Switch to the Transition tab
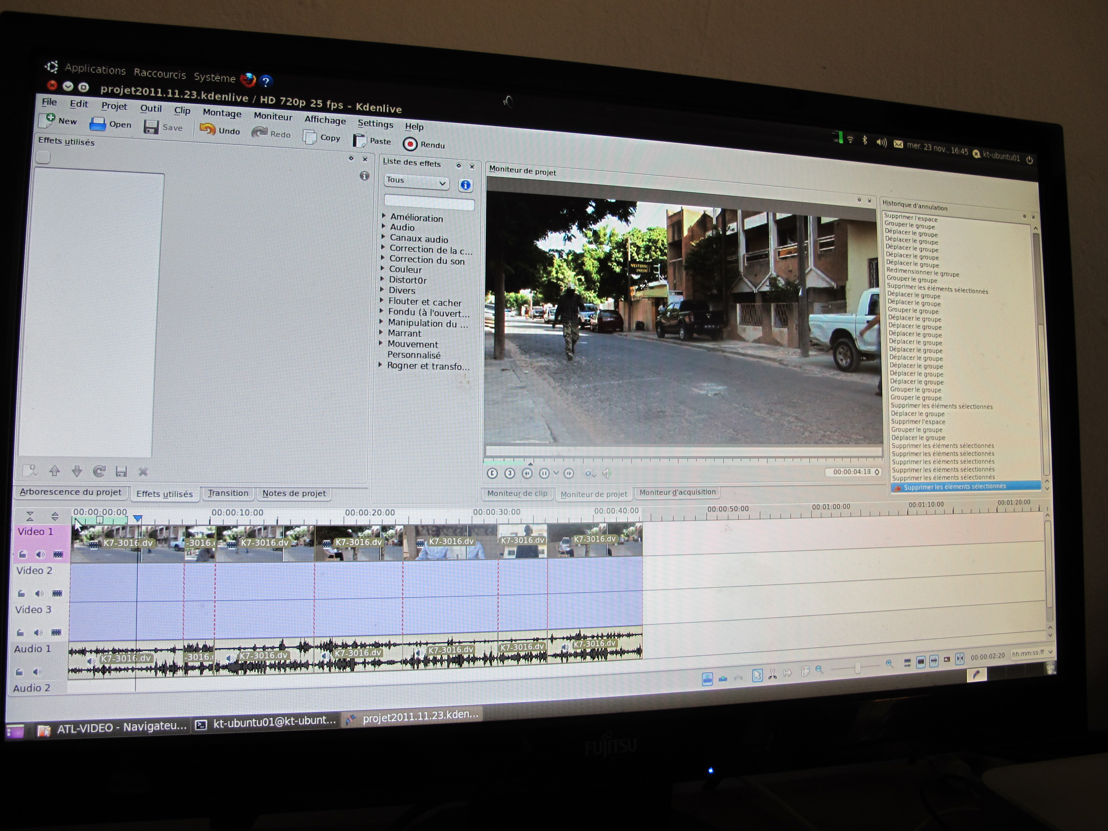Image resolution: width=1108 pixels, height=831 pixels. click(228, 493)
